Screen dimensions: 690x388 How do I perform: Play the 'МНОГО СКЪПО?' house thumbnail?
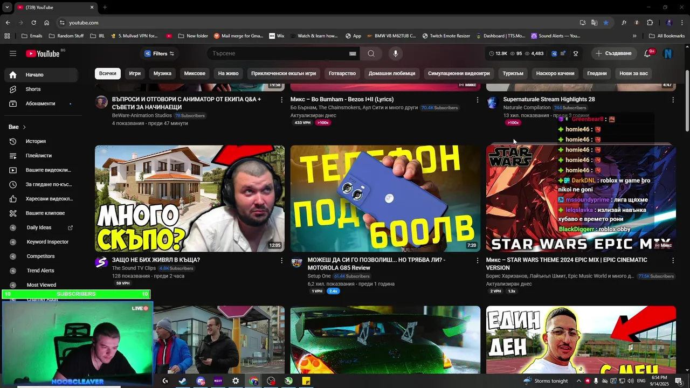pos(190,198)
